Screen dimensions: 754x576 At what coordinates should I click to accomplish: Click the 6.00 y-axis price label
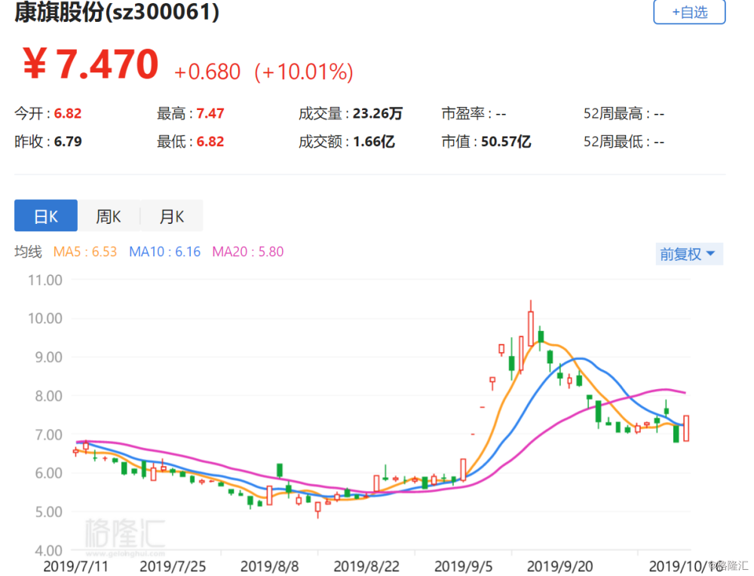[x=48, y=473]
